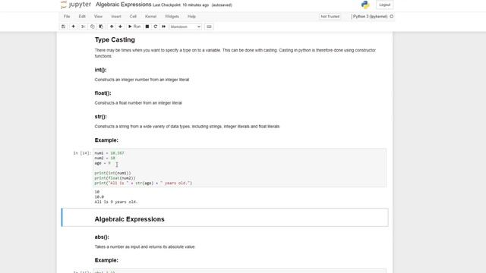The height and width of the screenshot is (273, 486).
Task: Click the abs(): subheading
Action: (102, 237)
